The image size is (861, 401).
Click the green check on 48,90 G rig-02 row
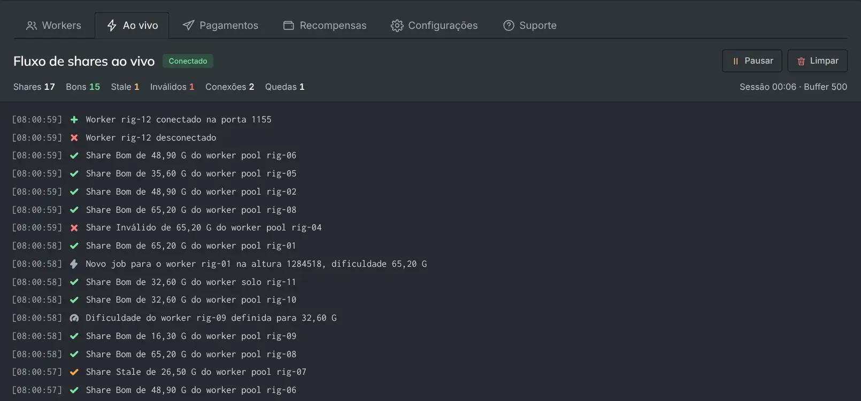pos(74,192)
